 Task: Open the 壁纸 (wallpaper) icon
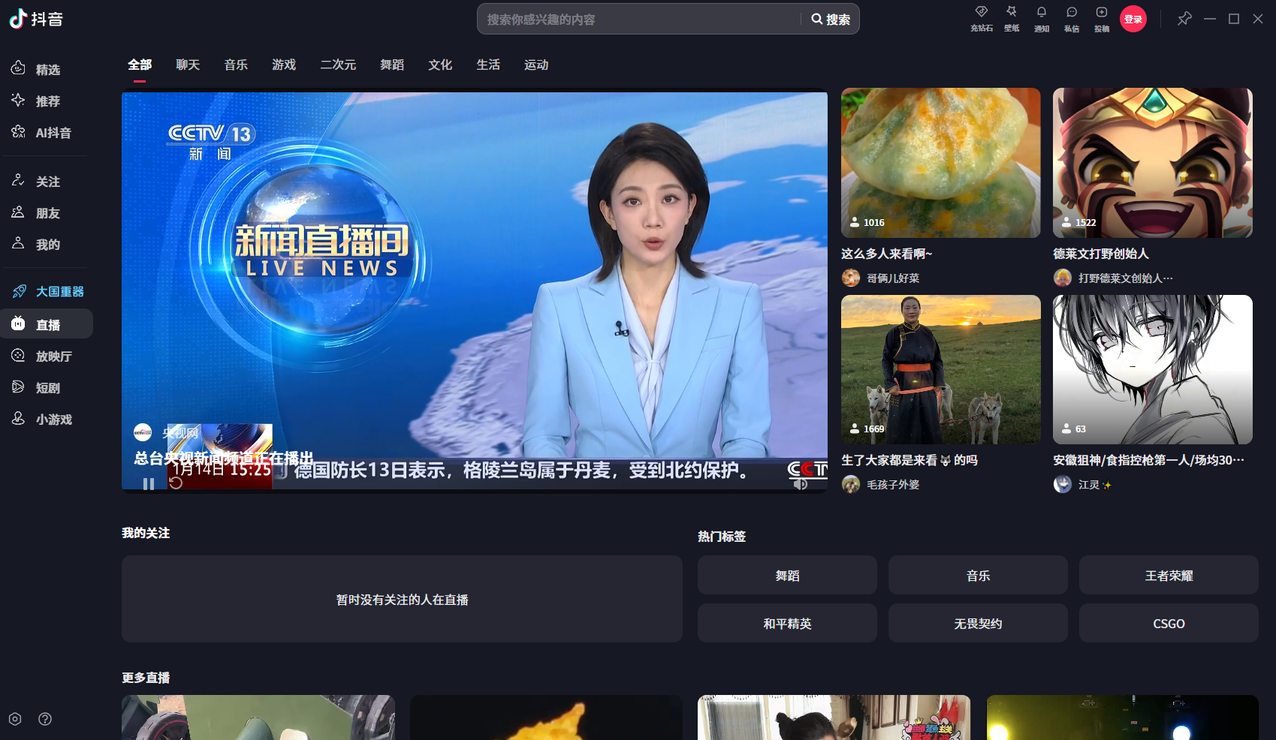pyautogui.click(x=1012, y=19)
